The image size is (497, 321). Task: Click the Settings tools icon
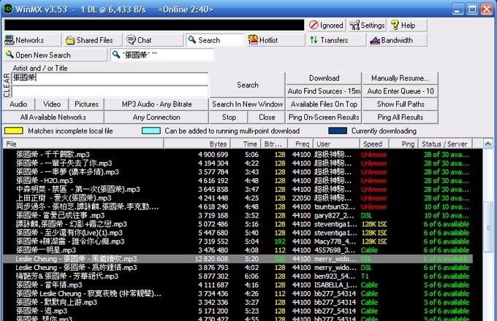pos(353,26)
